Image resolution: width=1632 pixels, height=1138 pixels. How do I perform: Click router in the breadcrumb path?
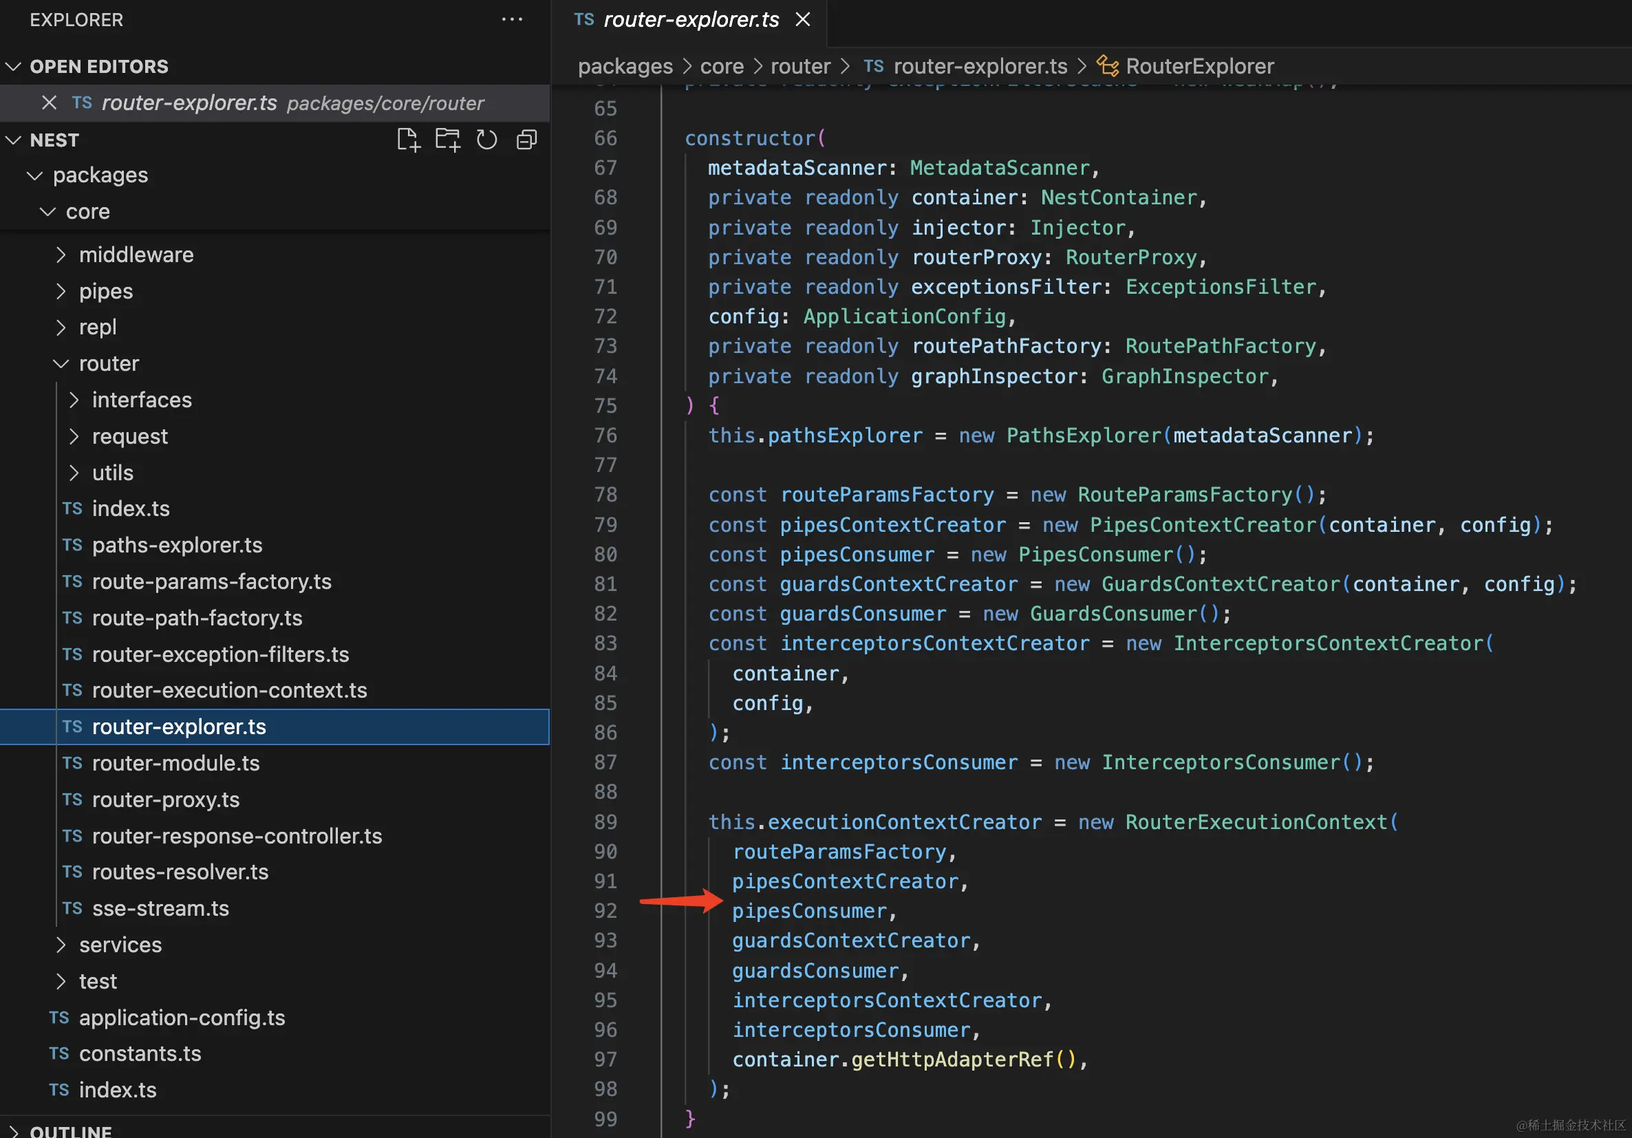(800, 66)
